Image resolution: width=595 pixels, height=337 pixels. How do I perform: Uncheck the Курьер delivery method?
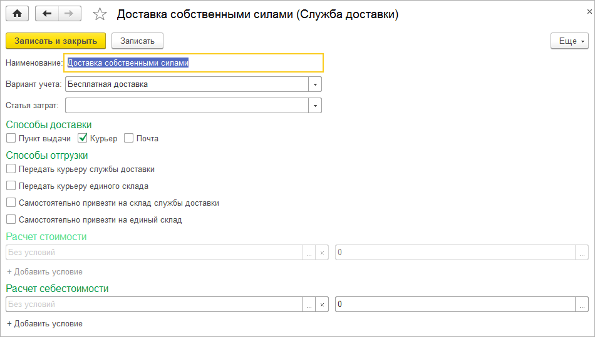[x=82, y=138]
